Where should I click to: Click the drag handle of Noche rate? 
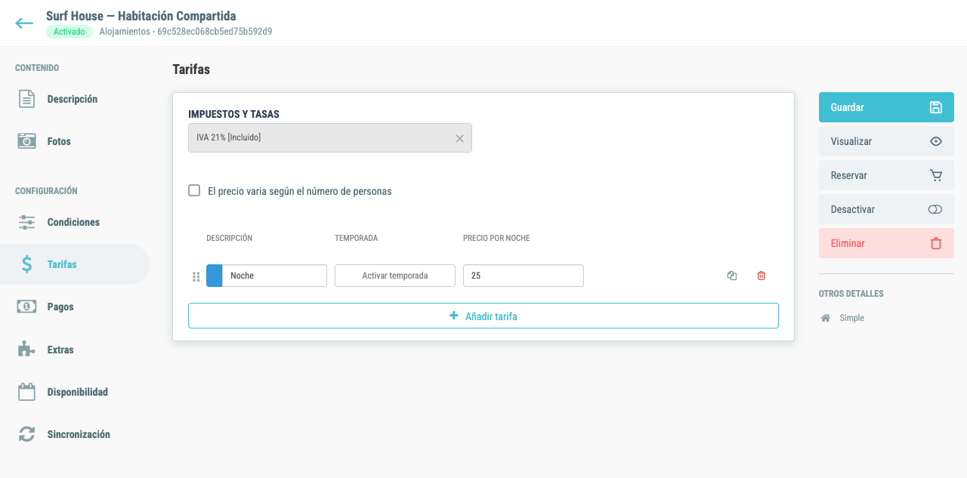tap(196, 276)
